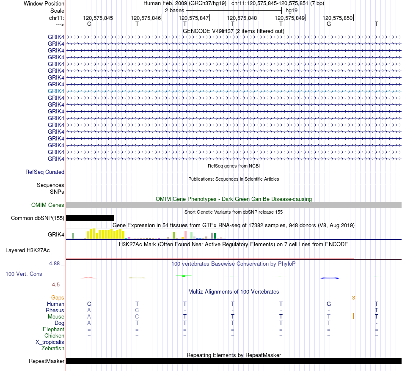The image size is (402, 371).
Task: Open '100 vertebrates Basewise Conservation by PhyloP' title
Action: pos(234,264)
